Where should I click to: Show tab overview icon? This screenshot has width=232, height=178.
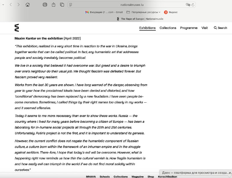click(x=62, y=5)
